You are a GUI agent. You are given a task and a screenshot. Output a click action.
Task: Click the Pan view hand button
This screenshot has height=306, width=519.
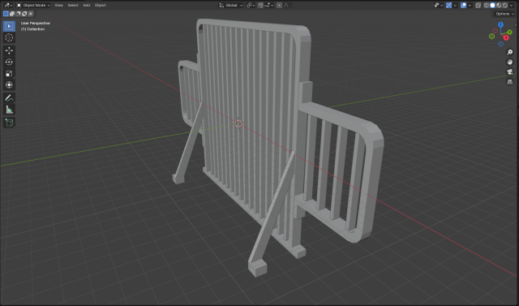tap(510, 62)
